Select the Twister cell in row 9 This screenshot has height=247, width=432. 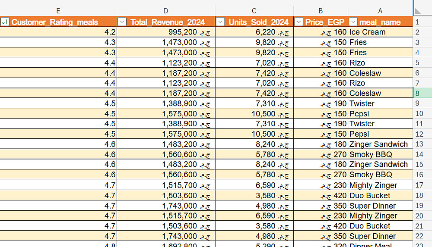click(x=381, y=103)
